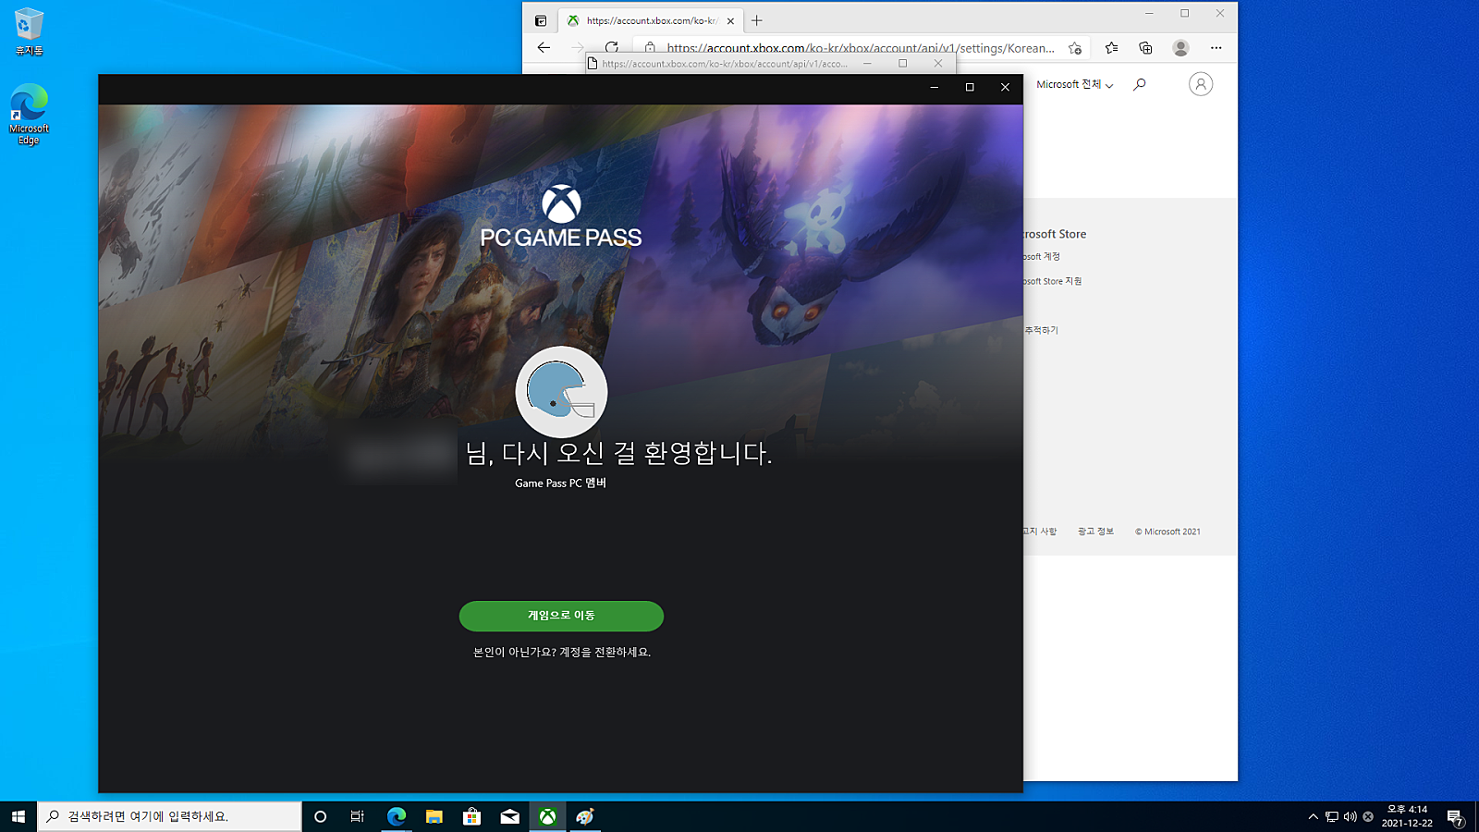
Task: Go back in the Edge browser
Action: (544, 47)
